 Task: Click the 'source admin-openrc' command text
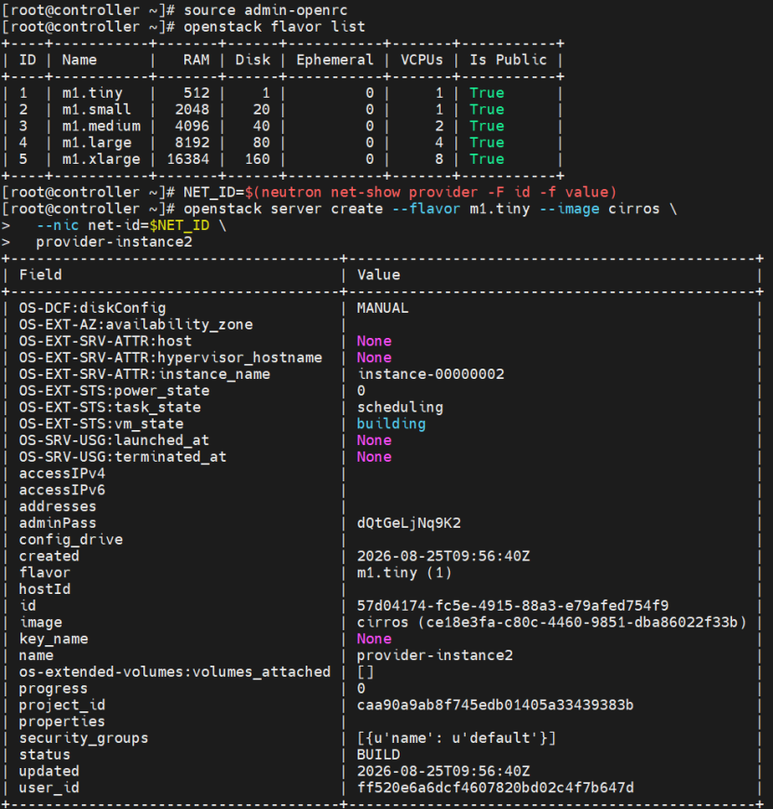point(265,10)
